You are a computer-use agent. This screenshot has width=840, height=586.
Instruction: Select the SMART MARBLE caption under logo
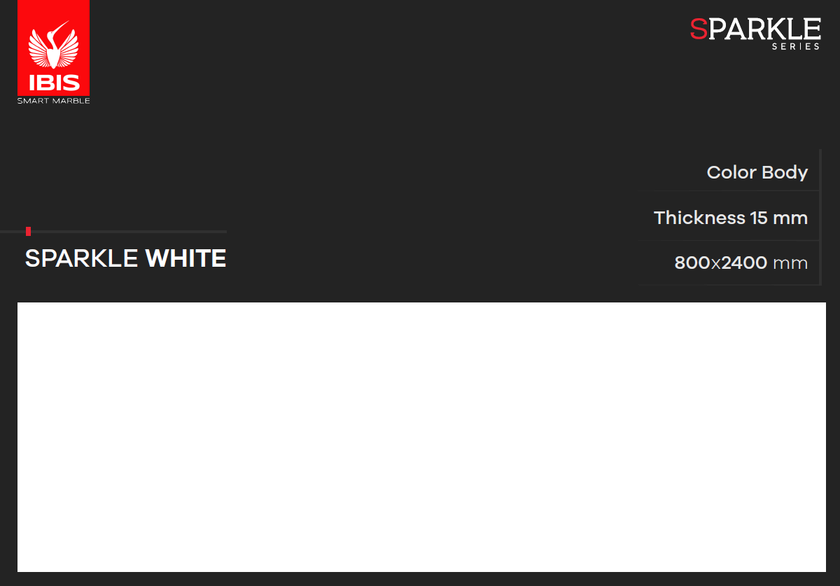(54, 101)
